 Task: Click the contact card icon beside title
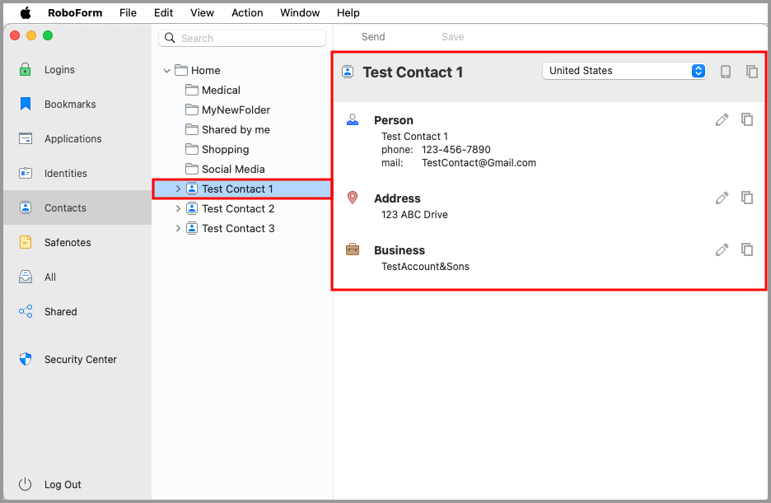pos(348,72)
